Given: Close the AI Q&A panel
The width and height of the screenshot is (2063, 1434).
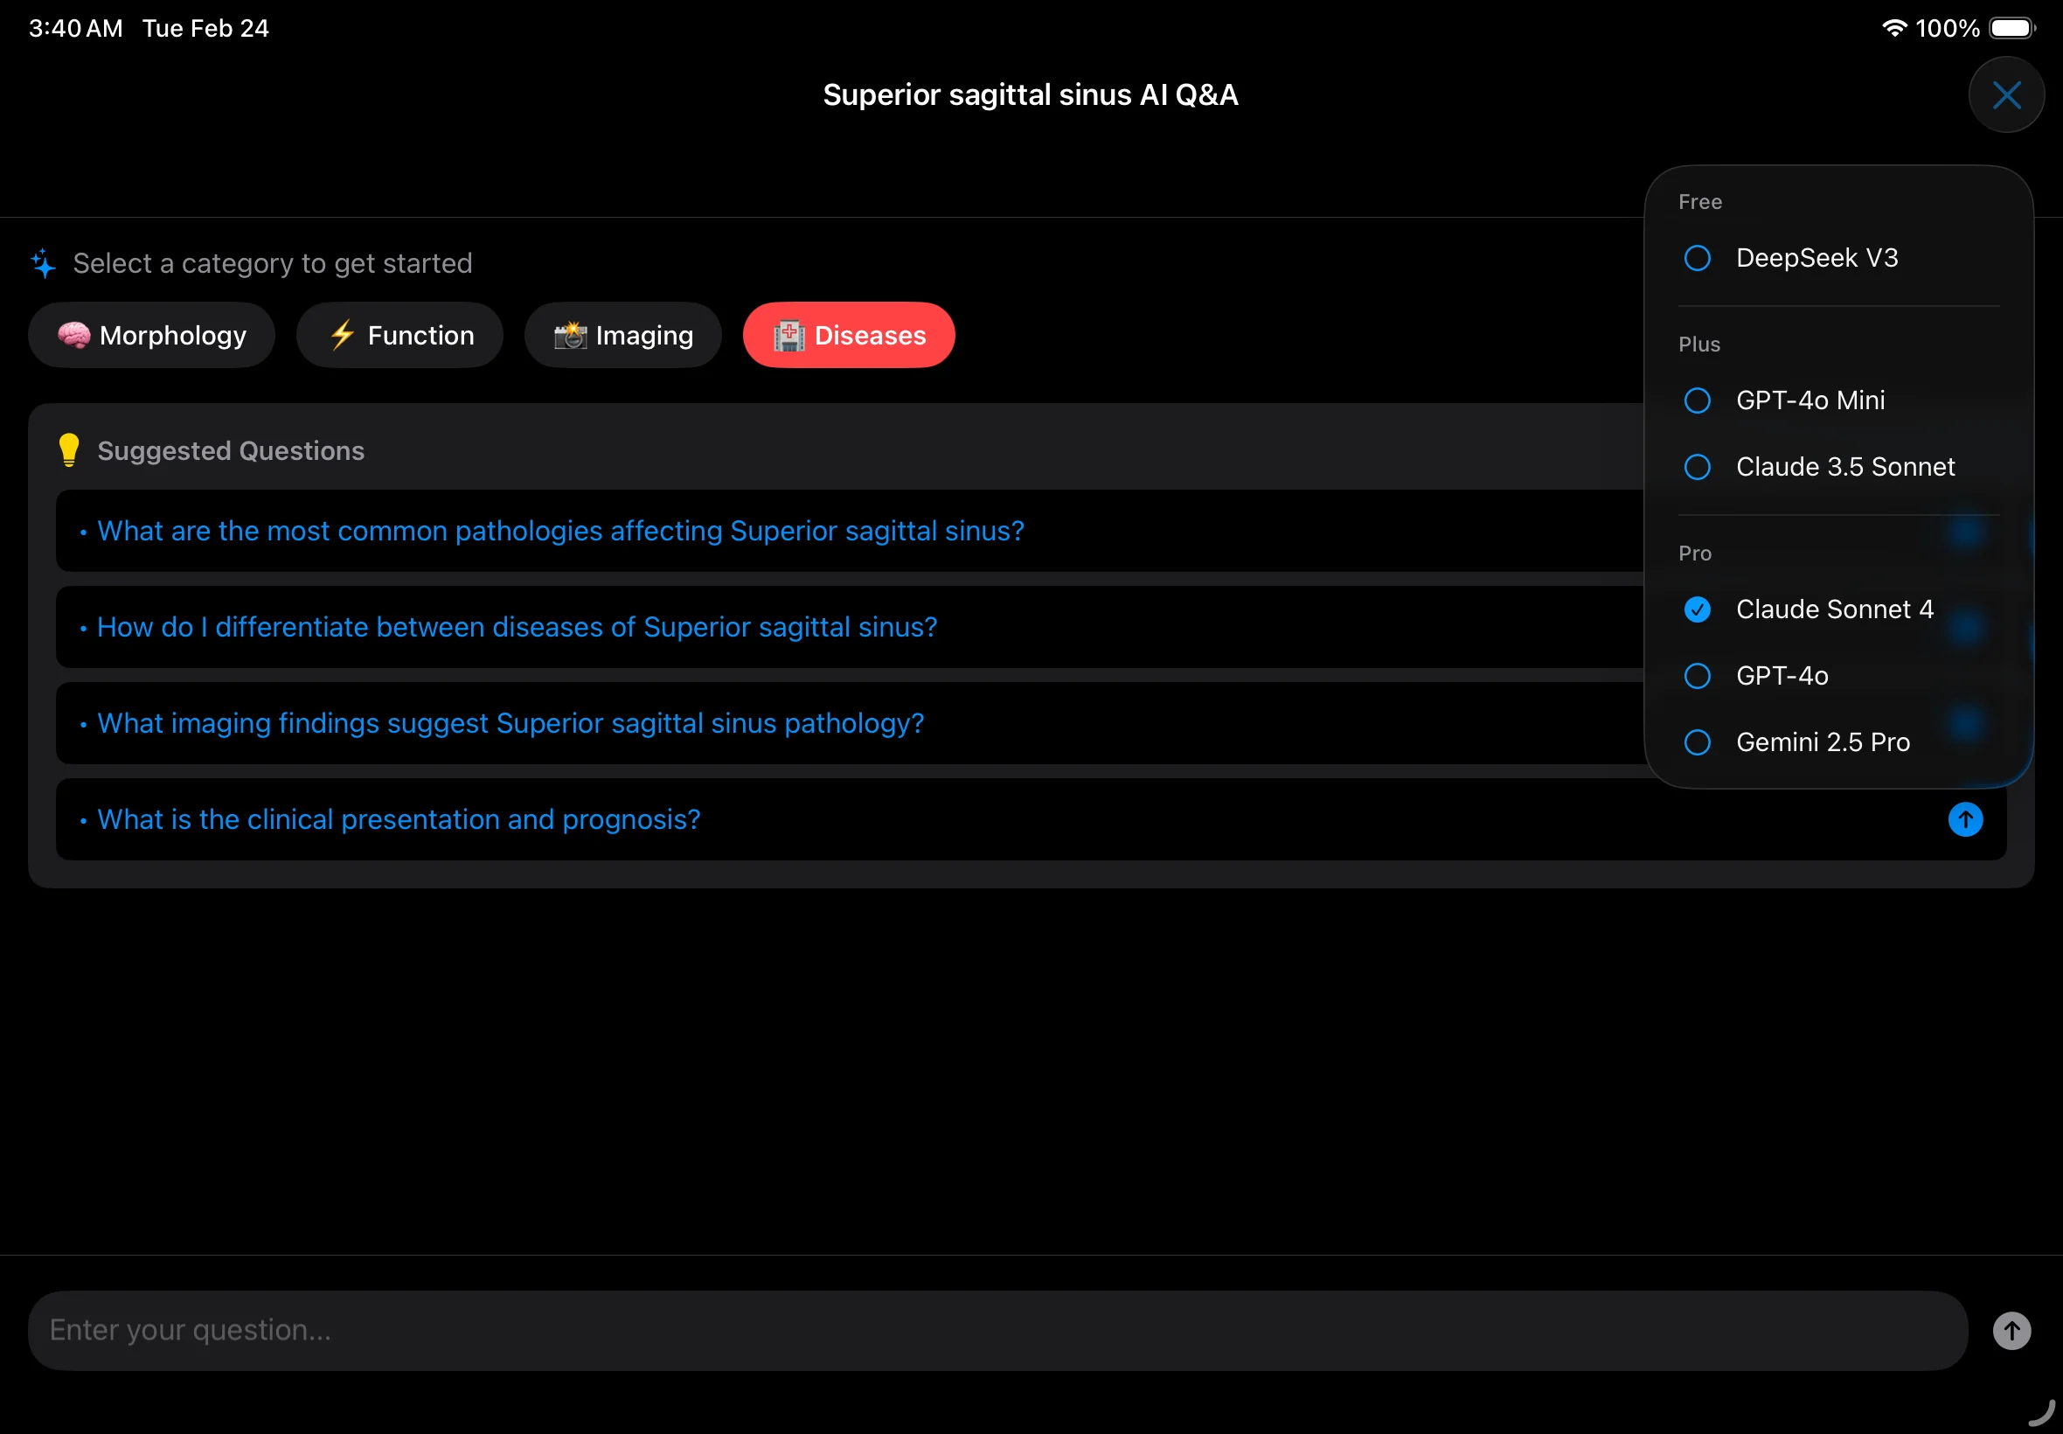Looking at the screenshot, I should pos(2005,94).
